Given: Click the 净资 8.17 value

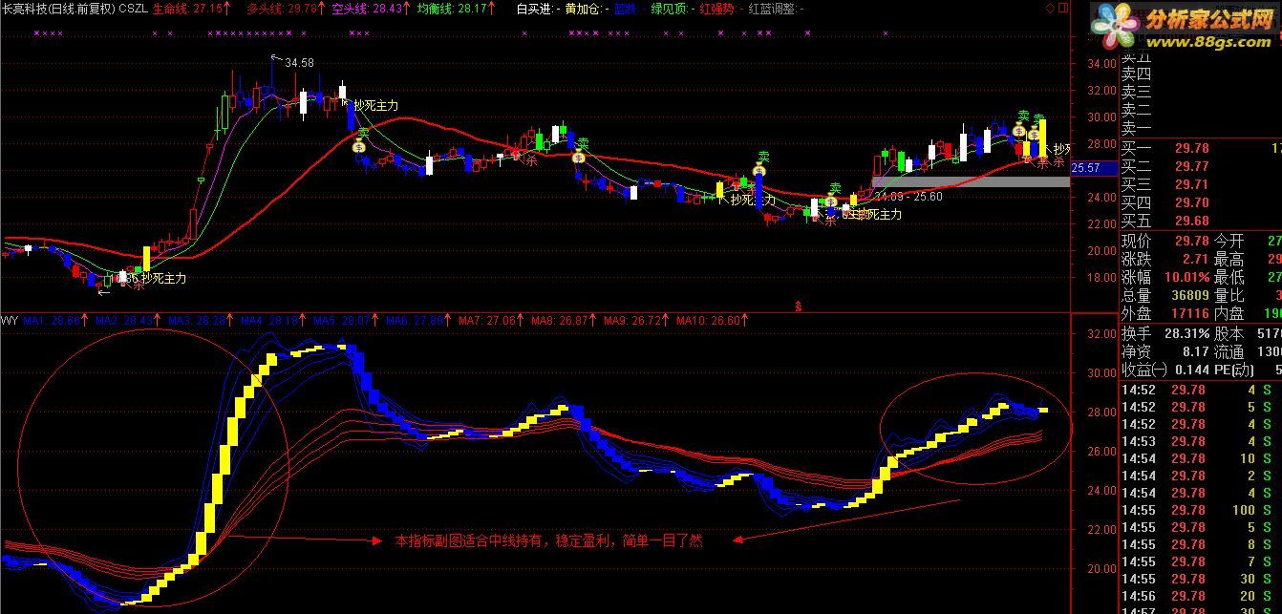Looking at the screenshot, I should 1195,351.
